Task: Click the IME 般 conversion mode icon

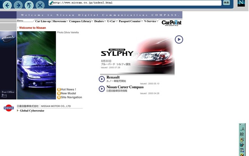Action: tap(242, 134)
